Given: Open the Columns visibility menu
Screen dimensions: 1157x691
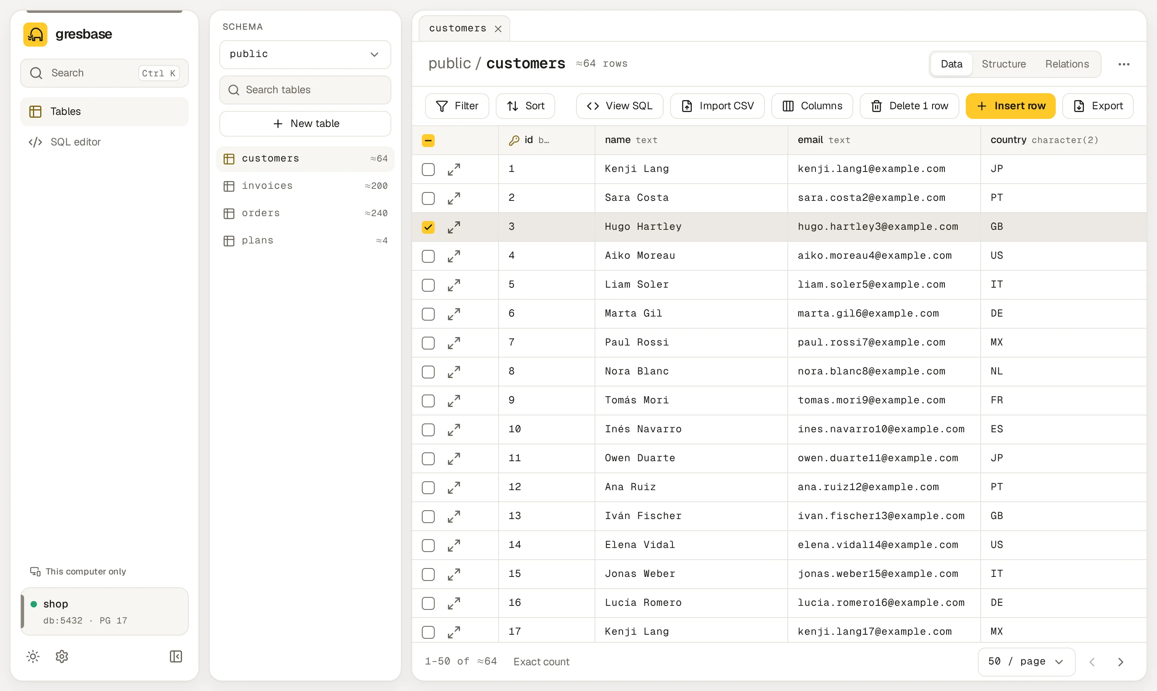Looking at the screenshot, I should coord(812,106).
